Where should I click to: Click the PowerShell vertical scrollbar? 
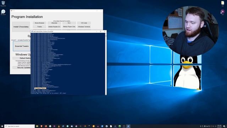click(106, 64)
